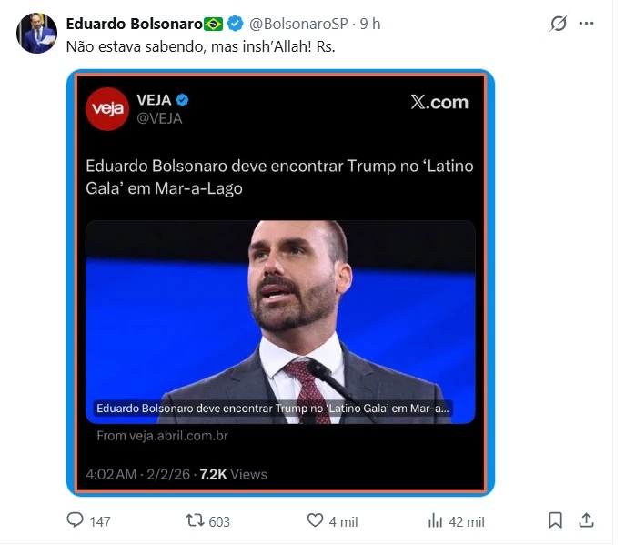This screenshot has width=625, height=545.
Task: Click the share upload icon
Action: 586,520
